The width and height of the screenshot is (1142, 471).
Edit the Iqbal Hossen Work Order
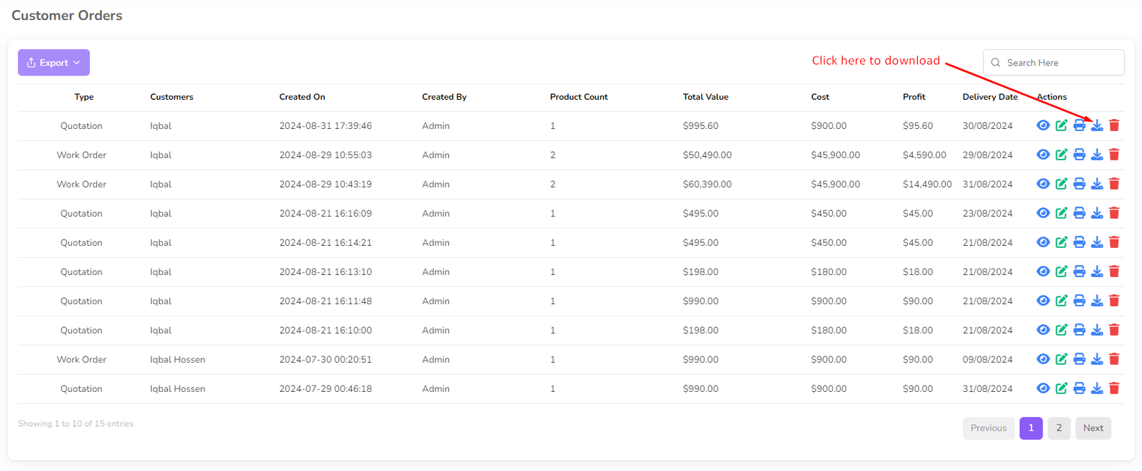[1061, 359]
